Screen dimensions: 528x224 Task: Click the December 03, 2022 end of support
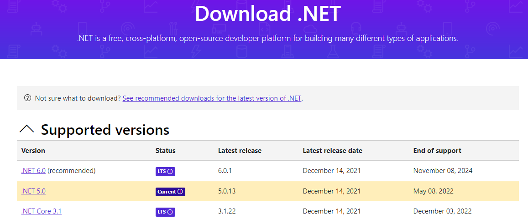442,211
